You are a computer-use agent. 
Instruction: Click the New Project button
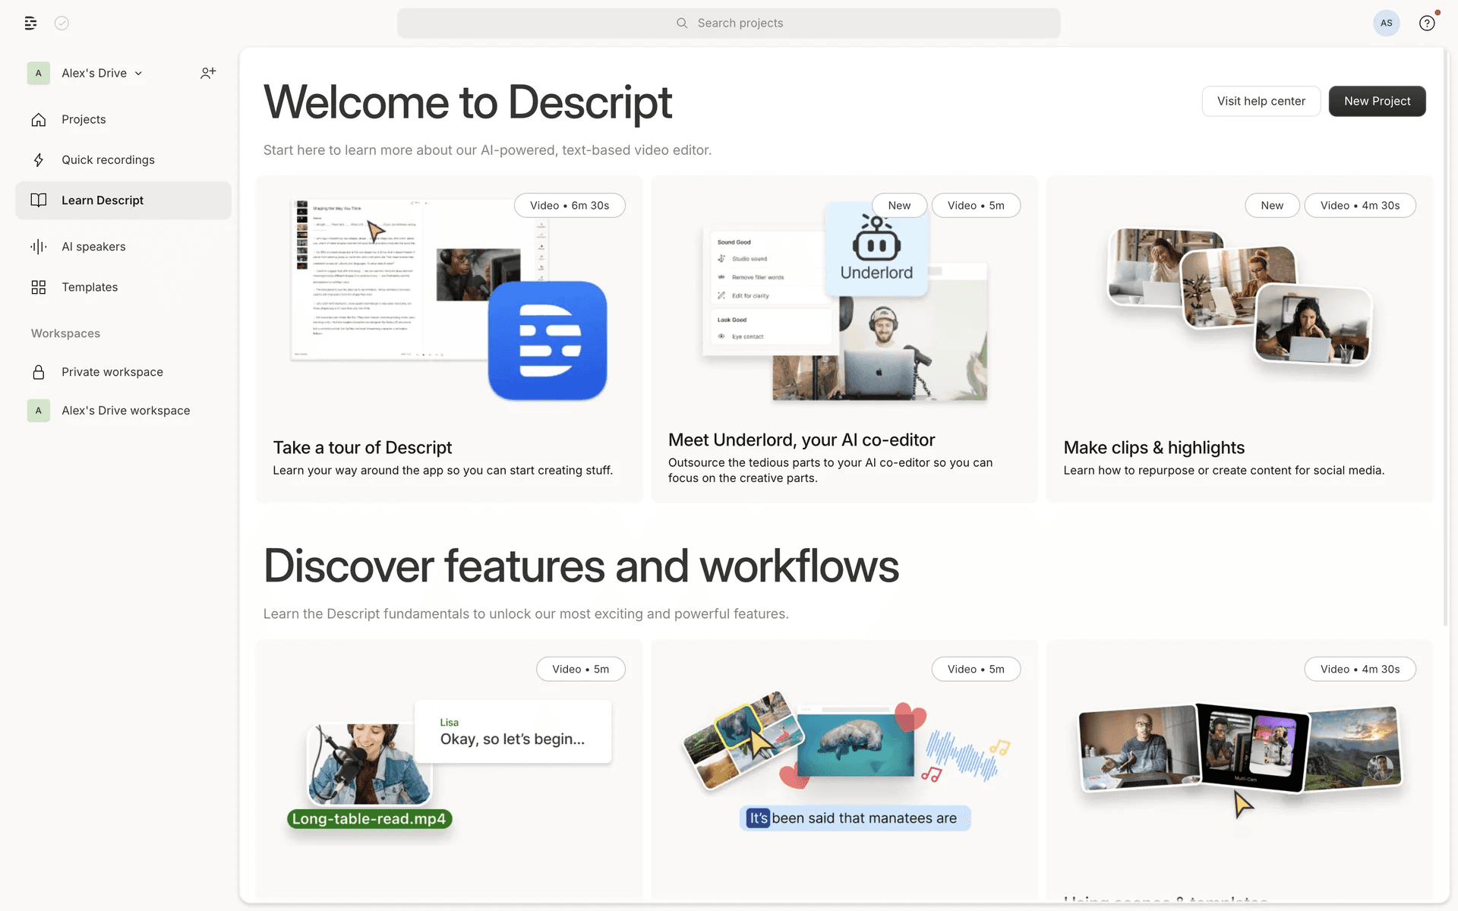pyautogui.click(x=1377, y=101)
